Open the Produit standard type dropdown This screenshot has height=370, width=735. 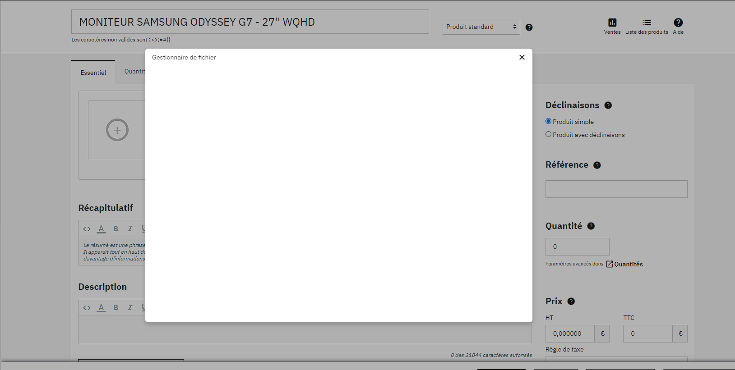pos(481,27)
